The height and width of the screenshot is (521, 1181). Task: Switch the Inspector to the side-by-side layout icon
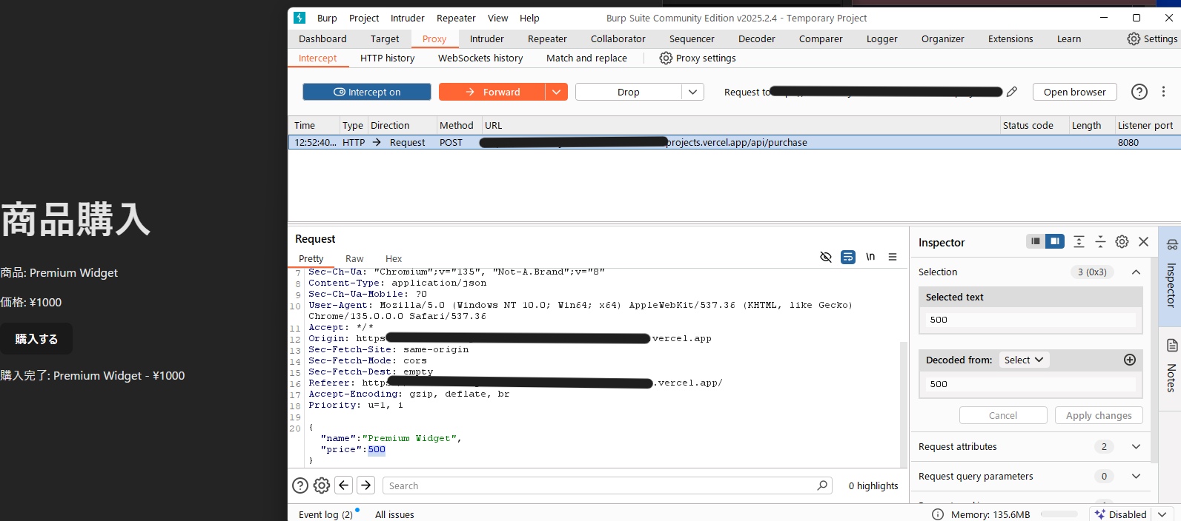tap(1055, 241)
